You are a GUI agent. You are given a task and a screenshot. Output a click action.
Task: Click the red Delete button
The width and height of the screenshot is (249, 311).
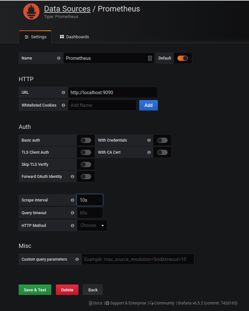[x=67, y=290]
